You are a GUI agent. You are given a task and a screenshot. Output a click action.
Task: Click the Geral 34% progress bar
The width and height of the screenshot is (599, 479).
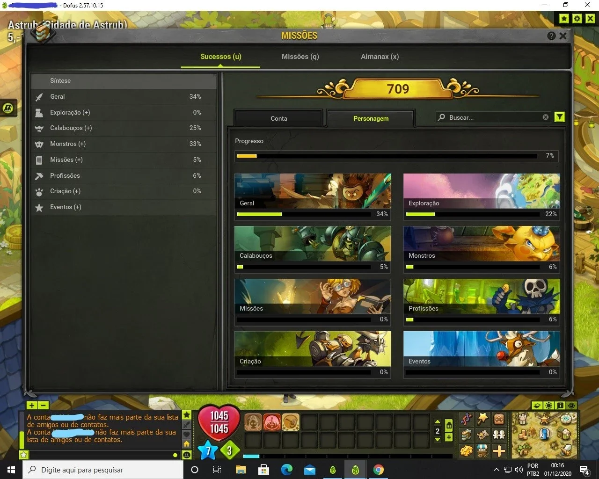(x=304, y=214)
